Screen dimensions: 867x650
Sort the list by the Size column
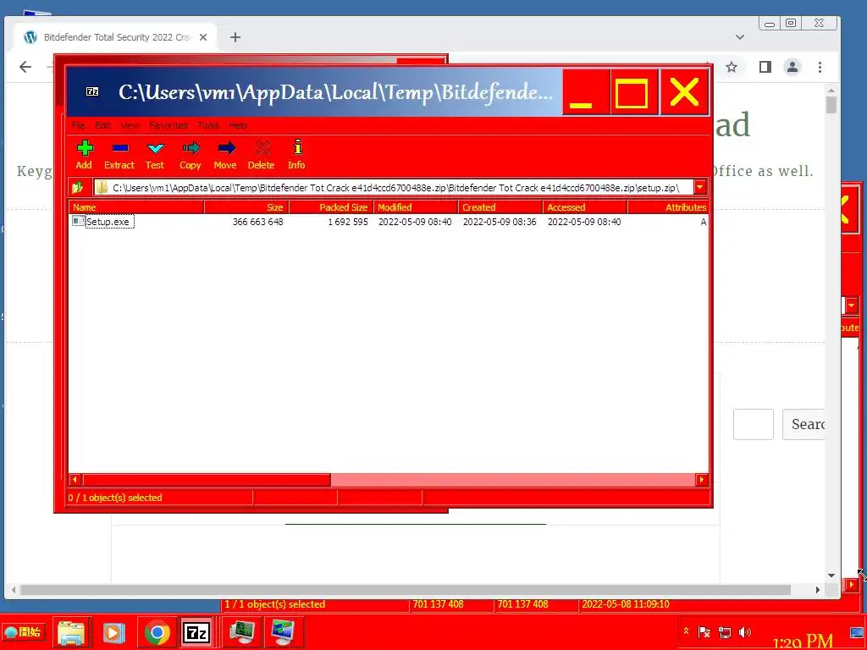(x=246, y=207)
